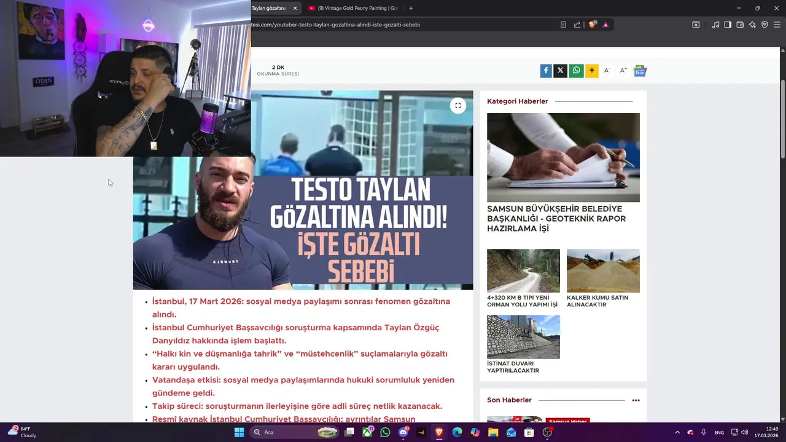Click the yellow plus share icon

click(x=591, y=71)
